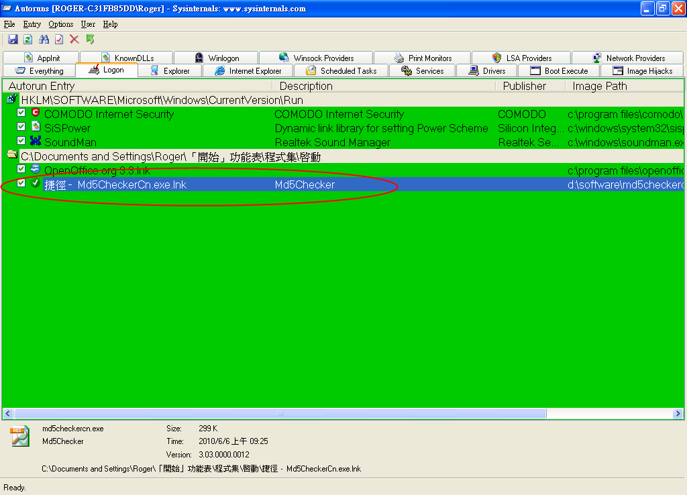This screenshot has width=687, height=495.
Task: Sort by the Description column header
Action: [384, 86]
